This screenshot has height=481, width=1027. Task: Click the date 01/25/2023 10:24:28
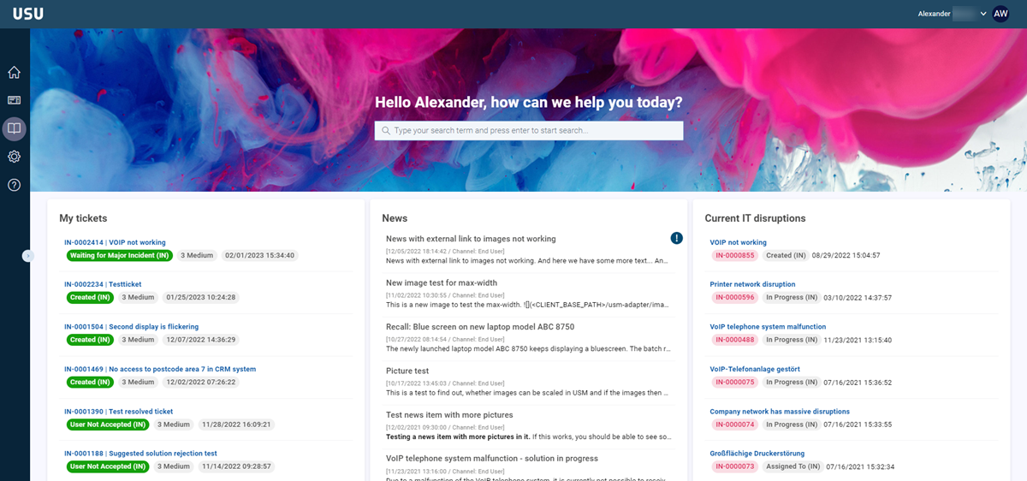[x=201, y=297]
